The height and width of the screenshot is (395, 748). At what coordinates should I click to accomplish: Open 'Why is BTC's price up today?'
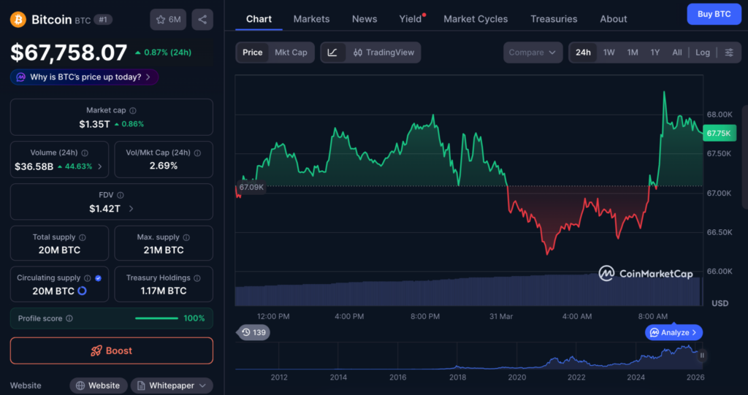click(x=84, y=77)
